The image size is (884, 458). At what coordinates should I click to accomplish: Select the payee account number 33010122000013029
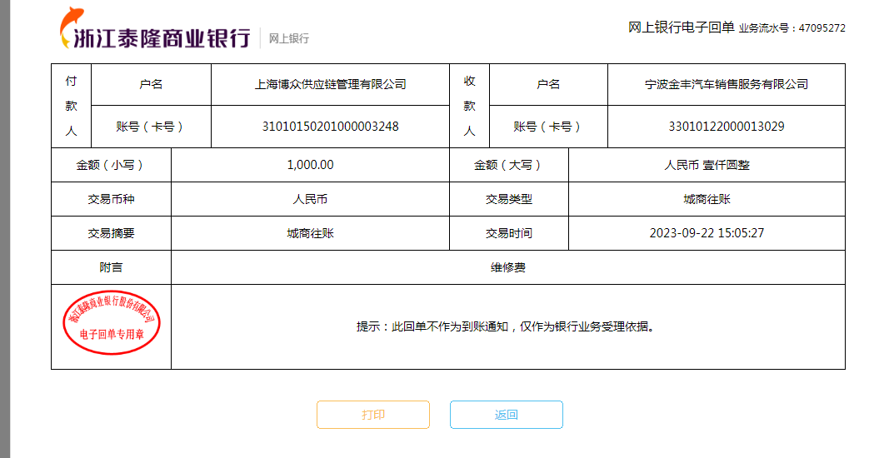(x=726, y=127)
